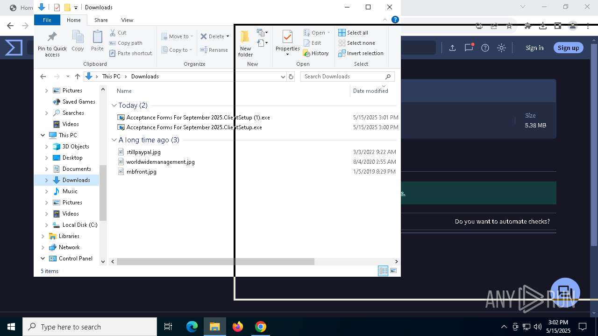Switch to the Home ribbon tab
The height and width of the screenshot is (336, 598).
click(74, 20)
